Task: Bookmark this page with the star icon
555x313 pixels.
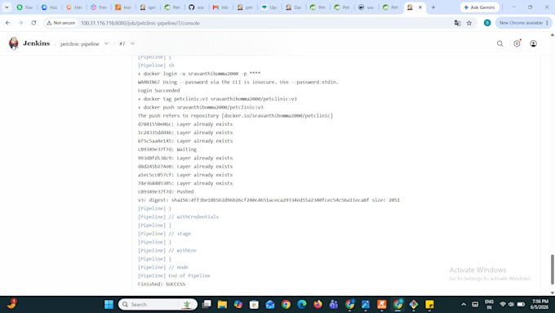Action: 469,23
